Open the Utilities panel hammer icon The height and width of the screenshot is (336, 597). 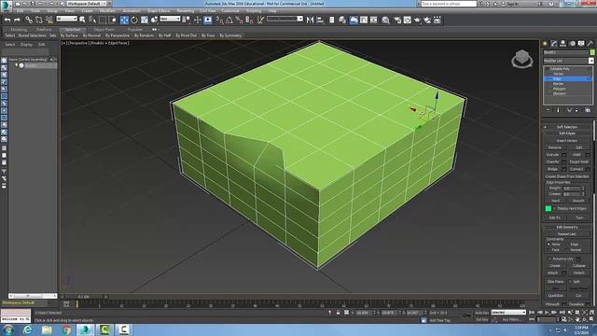pyautogui.click(x=590, y=44)
